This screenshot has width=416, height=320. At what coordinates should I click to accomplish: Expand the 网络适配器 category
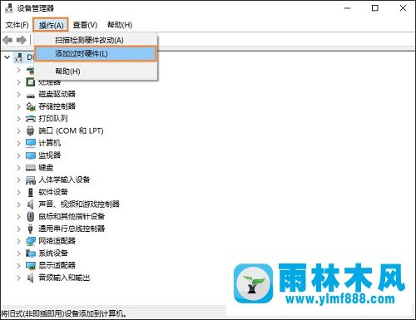point(18,241)
